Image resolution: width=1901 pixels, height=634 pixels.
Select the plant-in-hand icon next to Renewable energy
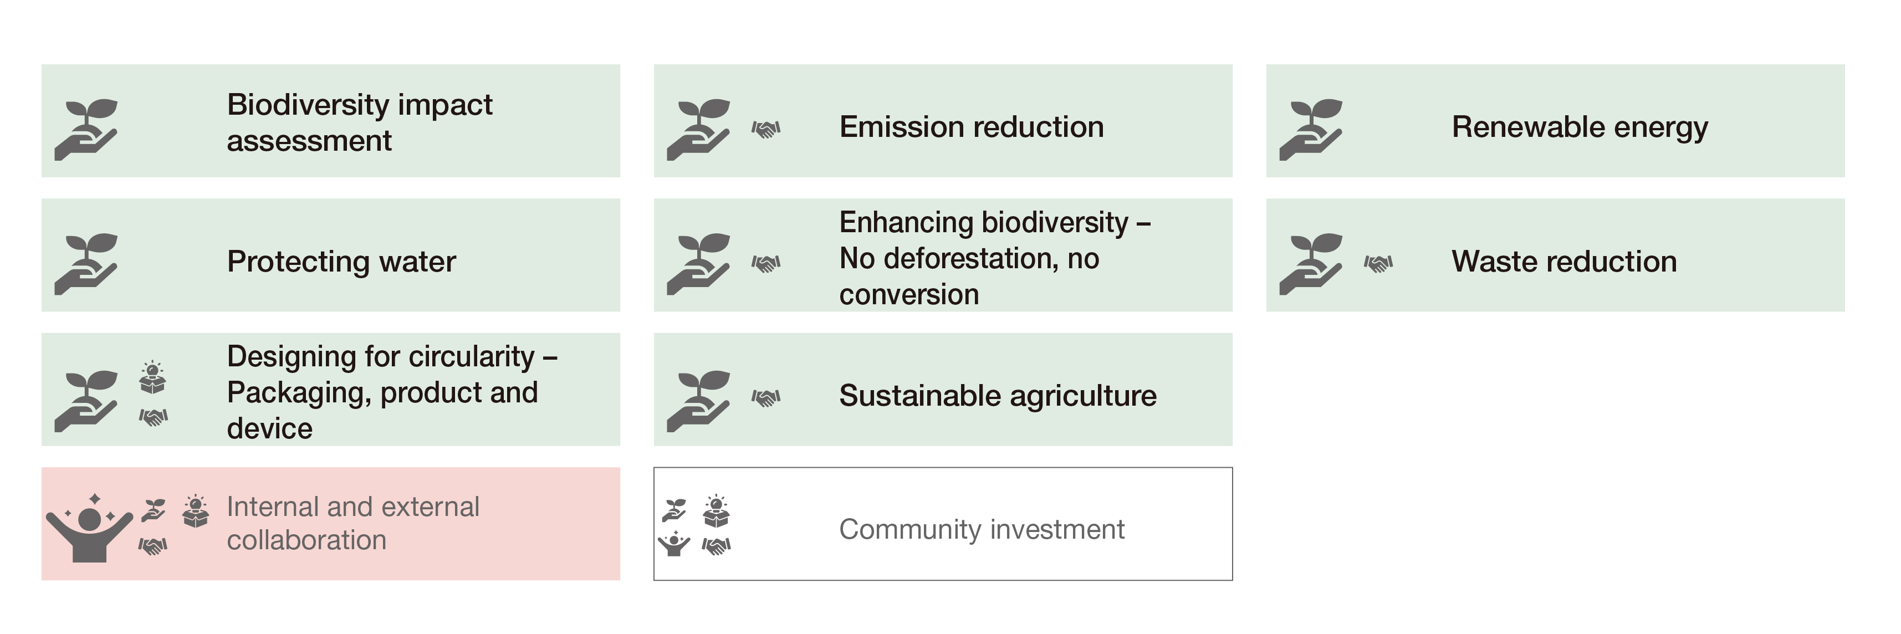point(1311,129)
